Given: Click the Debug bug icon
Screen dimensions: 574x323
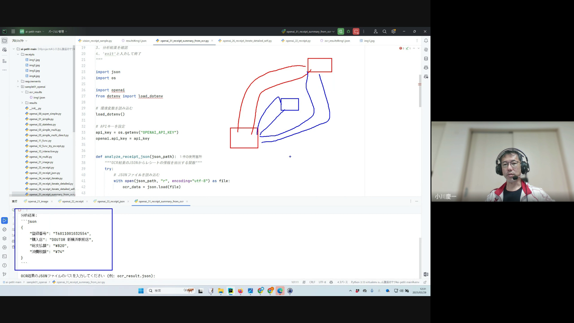Looking at the screenshot, I should (x=348, y=31).
